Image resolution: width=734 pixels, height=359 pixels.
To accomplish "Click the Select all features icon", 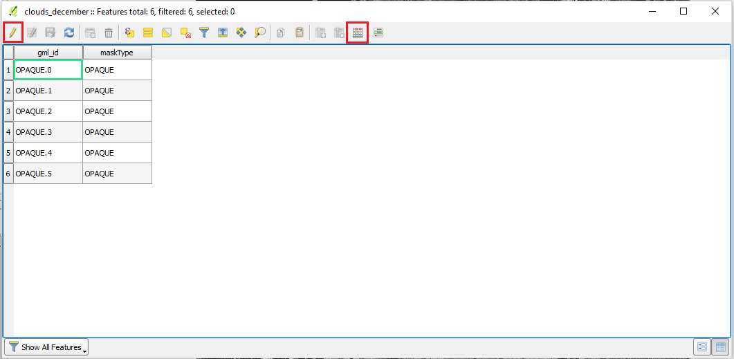I will 148,33.
